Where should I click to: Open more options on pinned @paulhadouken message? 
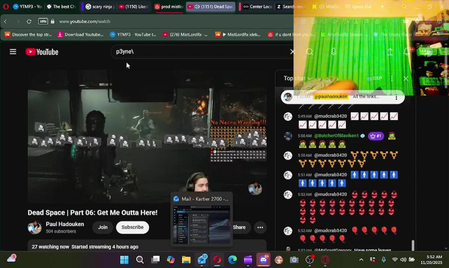click(396, 98)
